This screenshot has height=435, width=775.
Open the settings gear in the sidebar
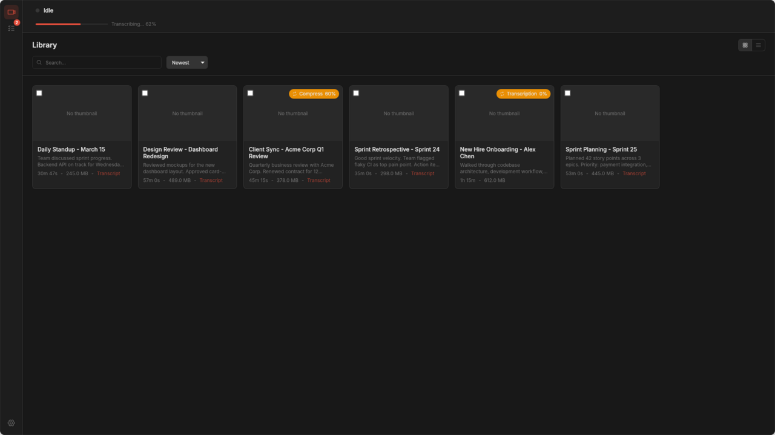tap(10, 423)
